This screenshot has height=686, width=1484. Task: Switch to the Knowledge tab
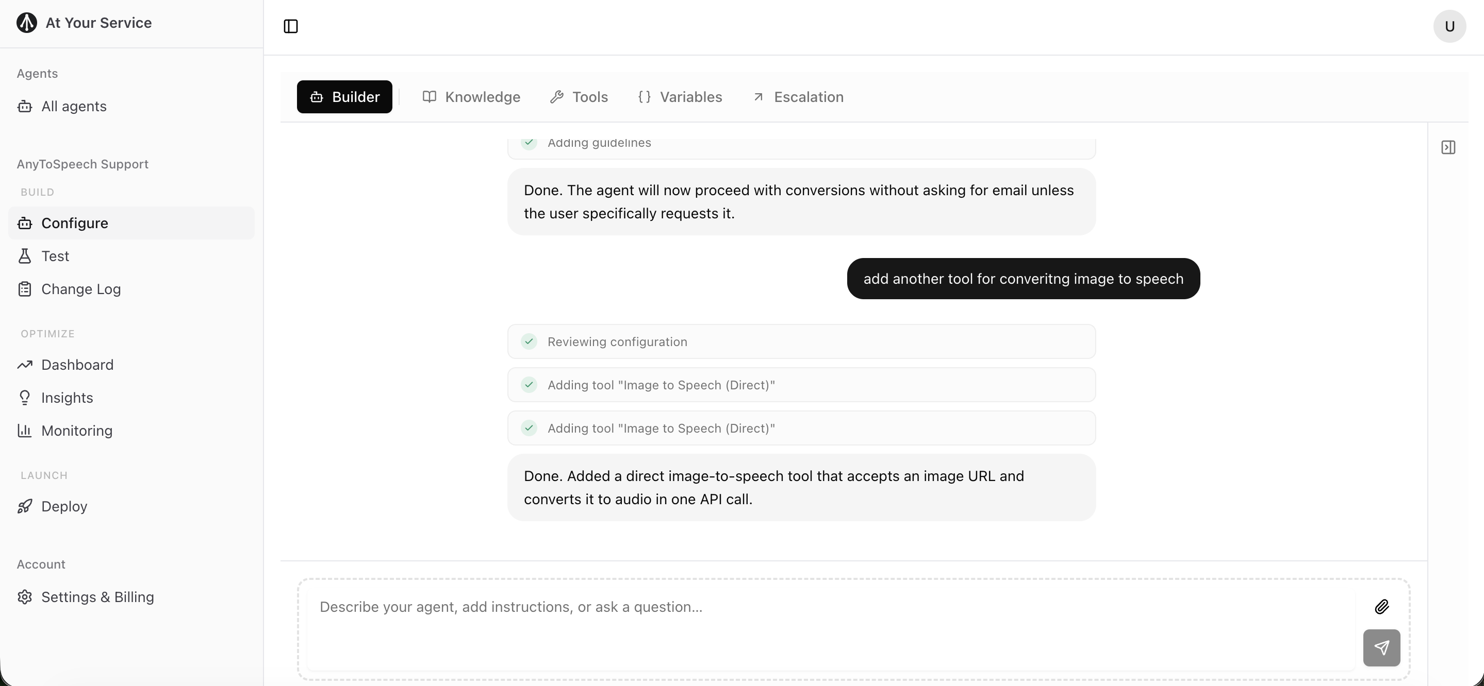[471, 97]
